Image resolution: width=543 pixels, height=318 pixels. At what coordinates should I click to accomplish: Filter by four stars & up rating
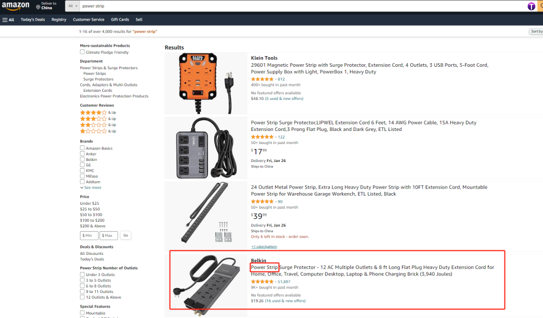click(x=94, y=112)
